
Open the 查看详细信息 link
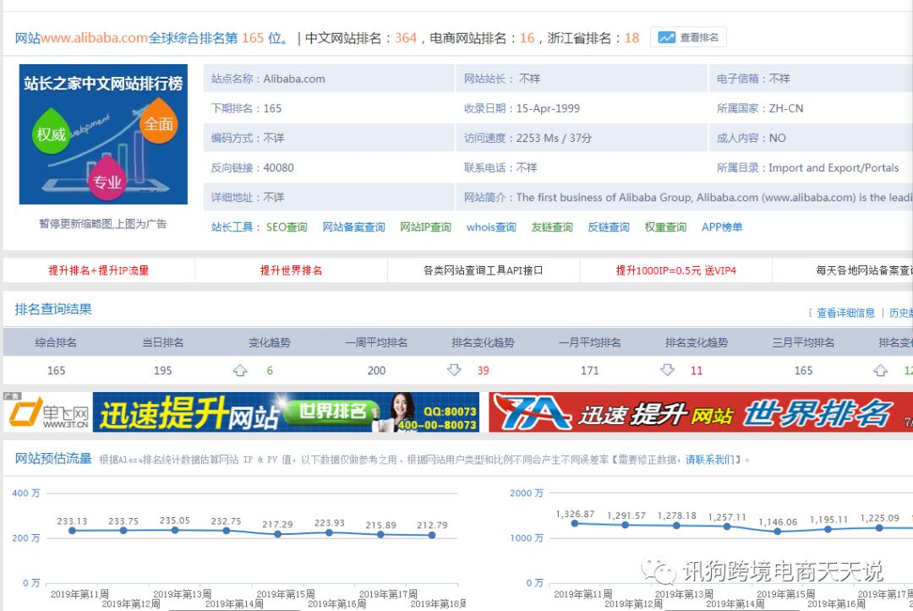click(845, 313)
